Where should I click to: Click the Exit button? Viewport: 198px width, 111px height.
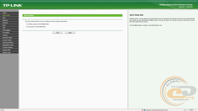[x=58, y=33]
